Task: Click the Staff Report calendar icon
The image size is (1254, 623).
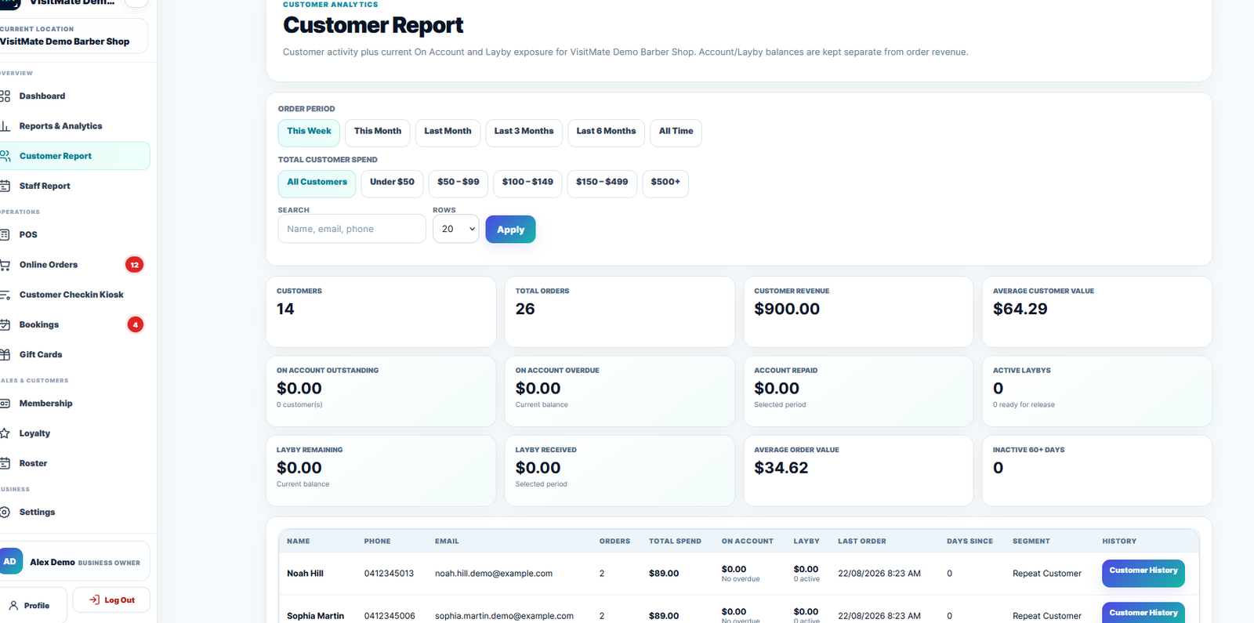Action: 5,186
